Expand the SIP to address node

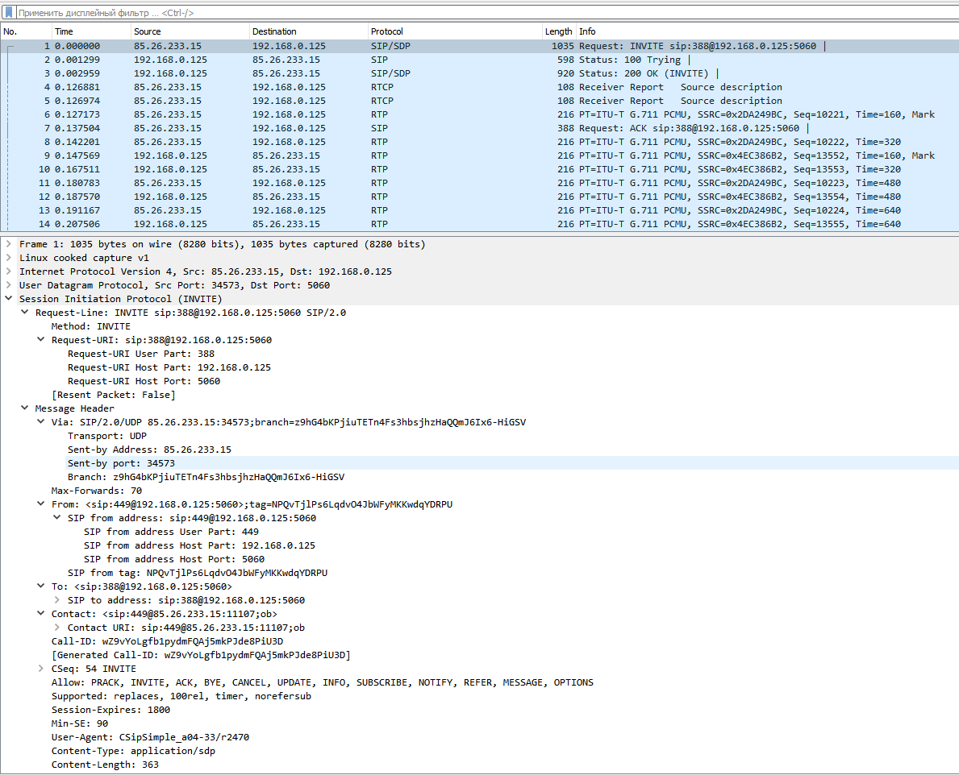coord(56,600)
